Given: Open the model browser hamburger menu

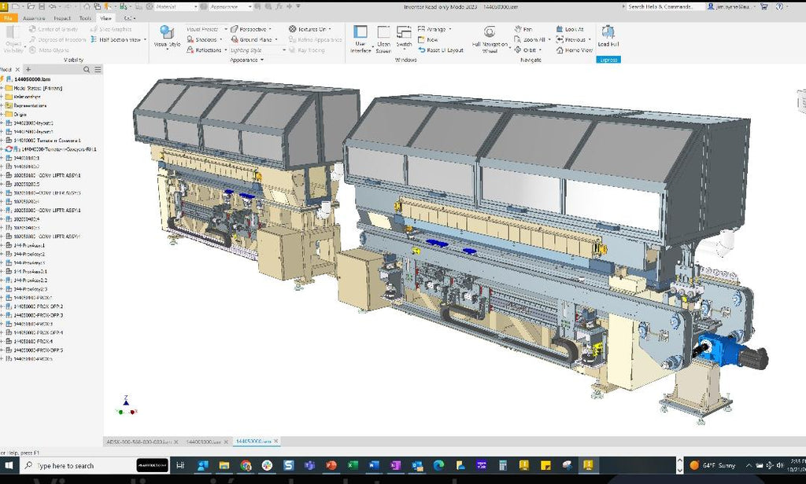Looking at the screenshot, I should [x=98, y=69].
